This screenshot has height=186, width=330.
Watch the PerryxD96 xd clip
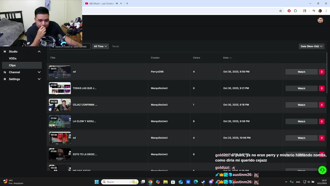point(301,72)
